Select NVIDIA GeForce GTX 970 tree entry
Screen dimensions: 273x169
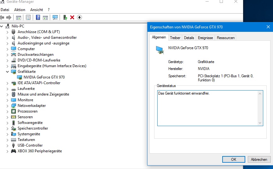click(44, 77)
